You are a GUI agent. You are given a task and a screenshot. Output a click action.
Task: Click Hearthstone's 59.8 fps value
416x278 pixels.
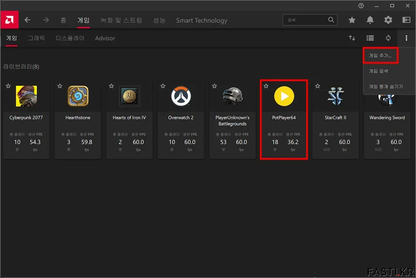pos(87,142)
